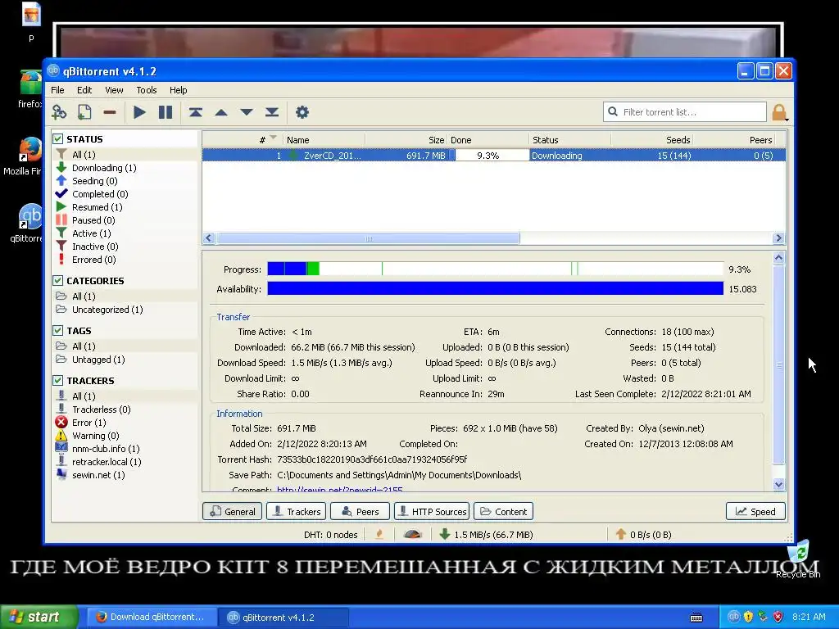Click the lock UI padlock icon
The height and width of the screenshot is (629, 839).
tap(779, 112)
